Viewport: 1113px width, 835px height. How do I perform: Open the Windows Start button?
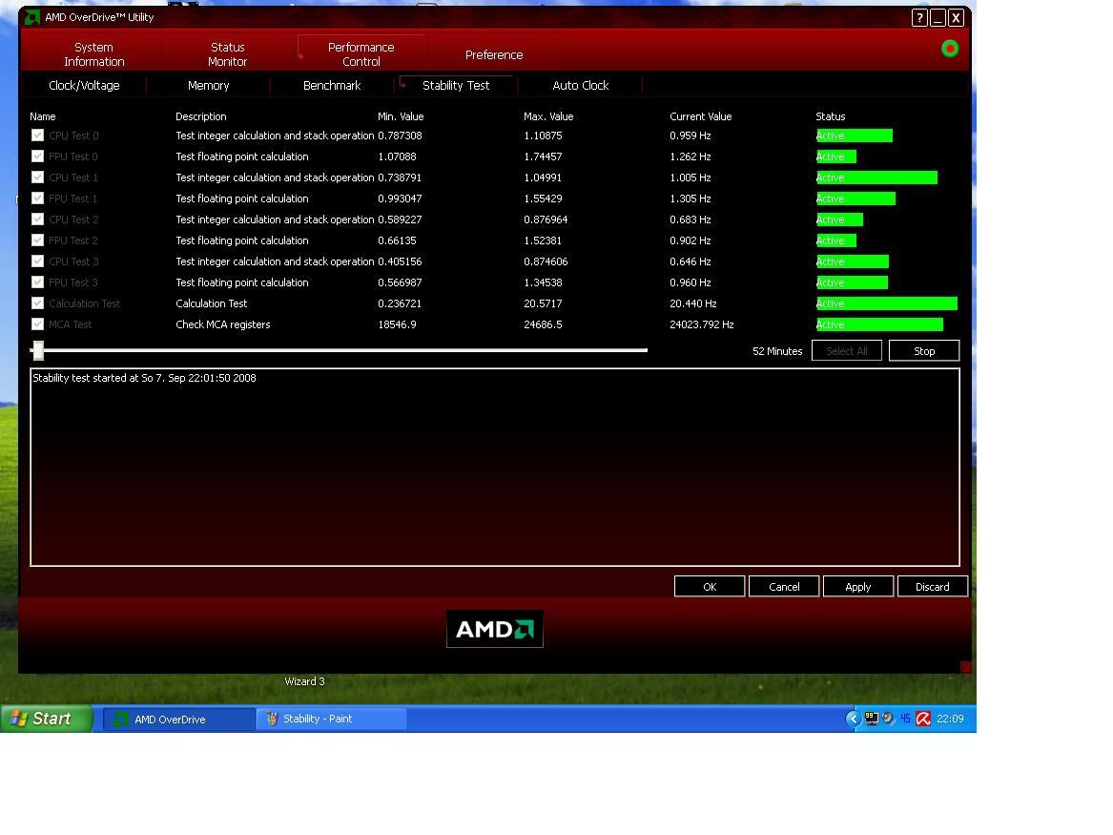[47, 719]
